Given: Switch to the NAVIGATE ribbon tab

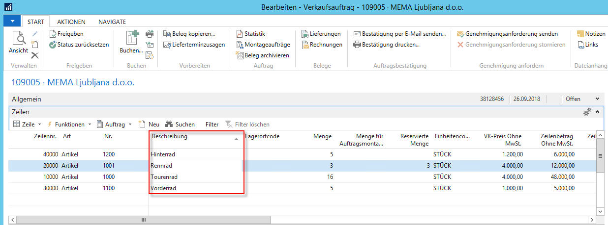Looking at the screenshot, I should pyautogui.click(x=112, y=22).
